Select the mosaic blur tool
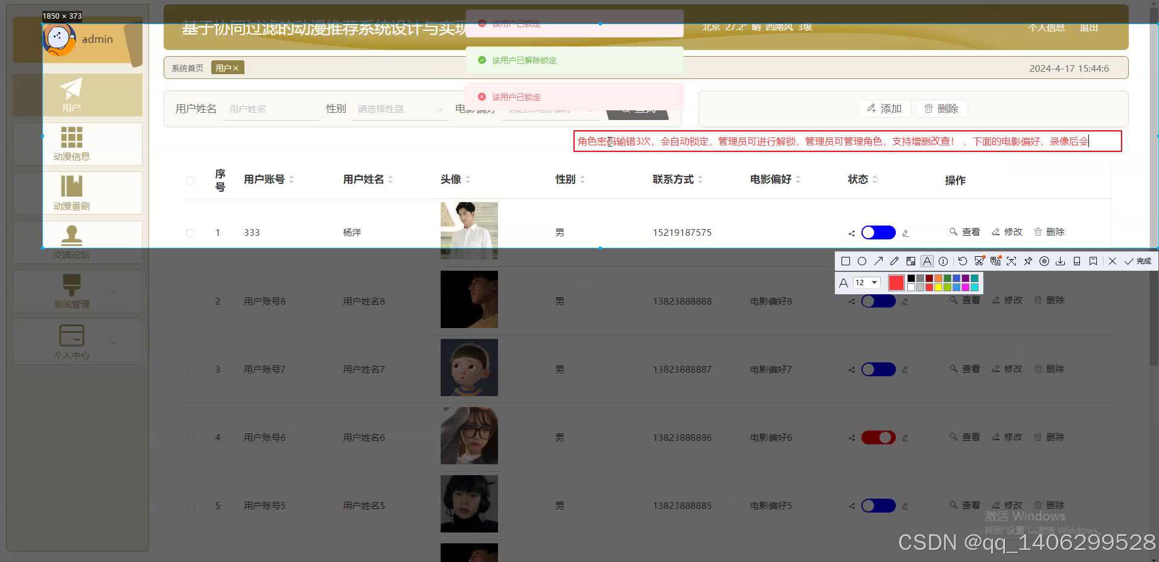The image size is (1159, 562). click(911, 260)
